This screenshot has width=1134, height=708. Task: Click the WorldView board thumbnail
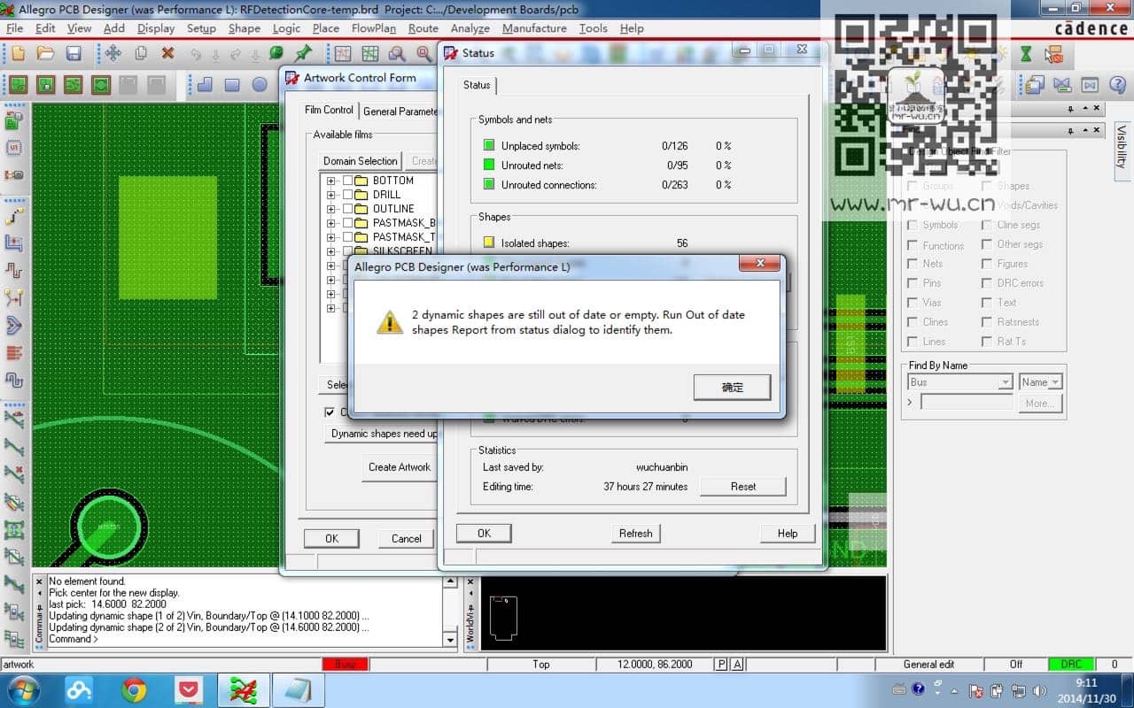504,617
